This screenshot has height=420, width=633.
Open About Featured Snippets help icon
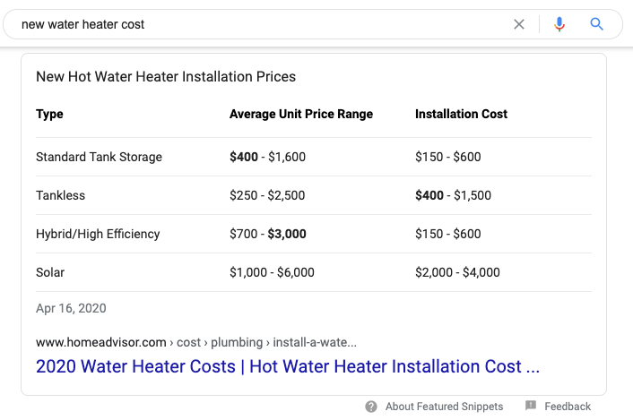(371, 407)
